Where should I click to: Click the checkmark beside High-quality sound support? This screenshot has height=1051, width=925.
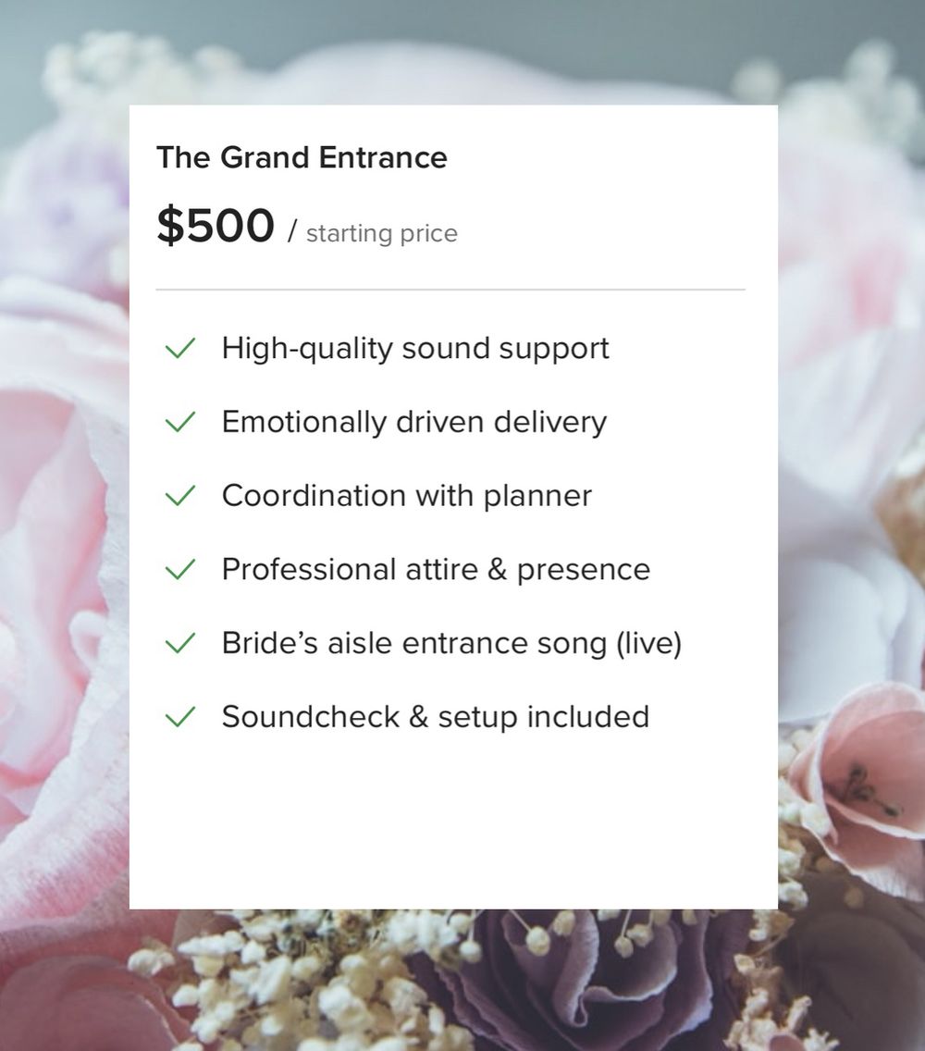click(179, 349)
